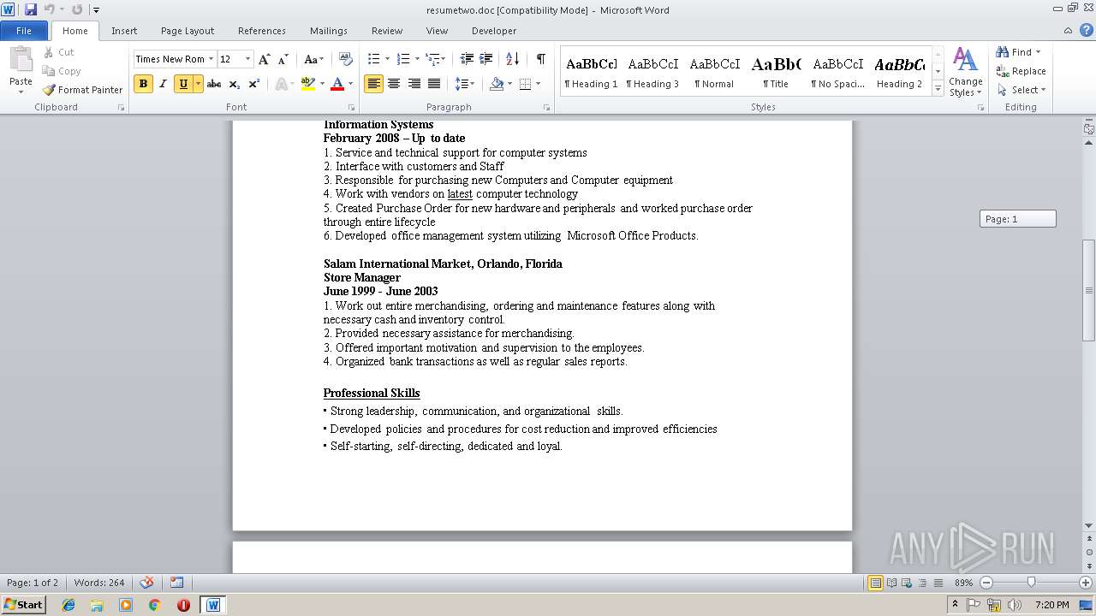This screenshot has height=616, width=1096.
Task: Apply the yellow text highlight color
Action: click(307, 84)
